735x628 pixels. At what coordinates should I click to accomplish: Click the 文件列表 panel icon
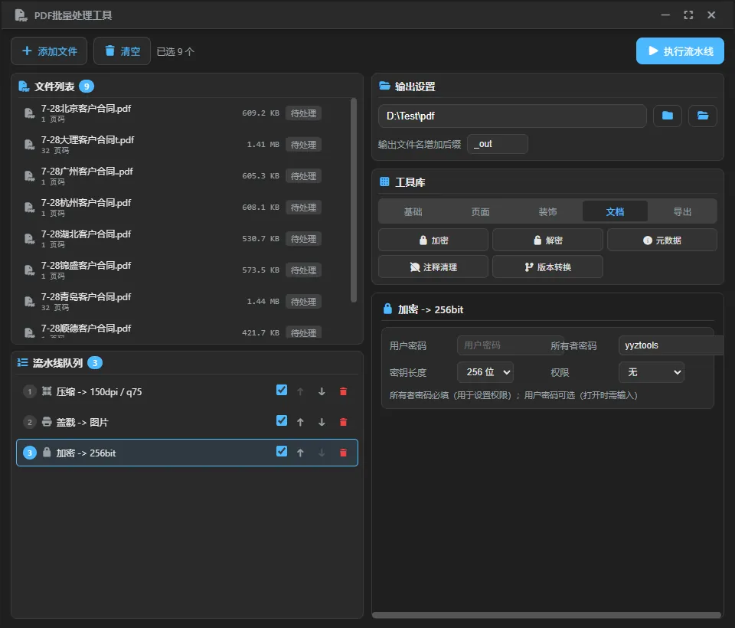click(x=24, y=87)
